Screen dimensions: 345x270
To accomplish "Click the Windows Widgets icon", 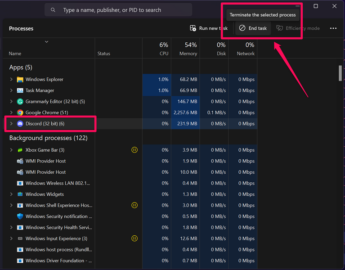I will (x=20, y=194).
